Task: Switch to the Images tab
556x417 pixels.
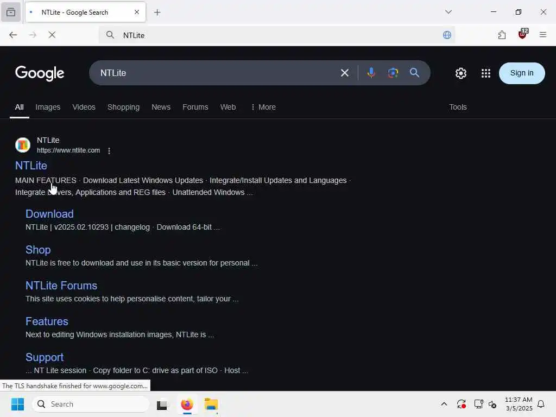Action: (x=48, y=107)
